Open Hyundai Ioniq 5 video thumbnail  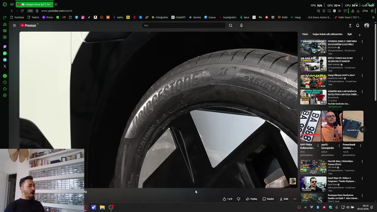pos(313,47)
